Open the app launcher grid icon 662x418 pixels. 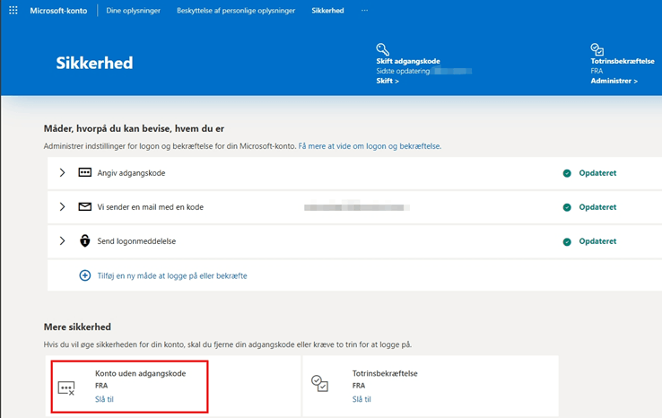tap(13, 10)
